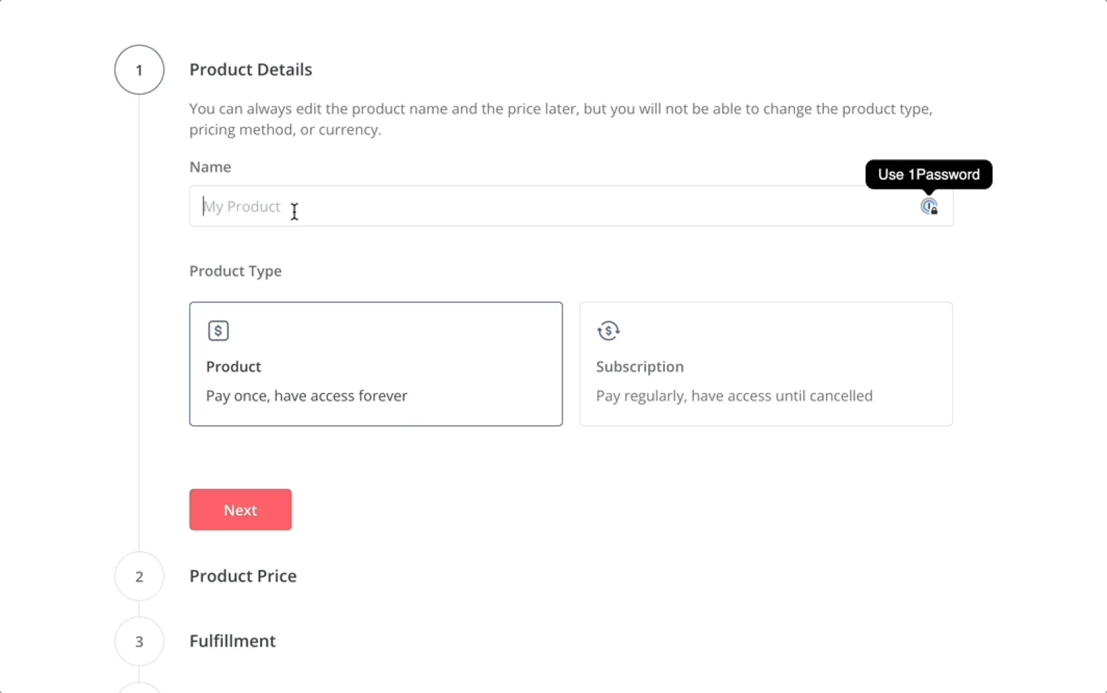Click the step 3 circle indicator
Viewport: 1107px width, 693px height.
(139, 641)
